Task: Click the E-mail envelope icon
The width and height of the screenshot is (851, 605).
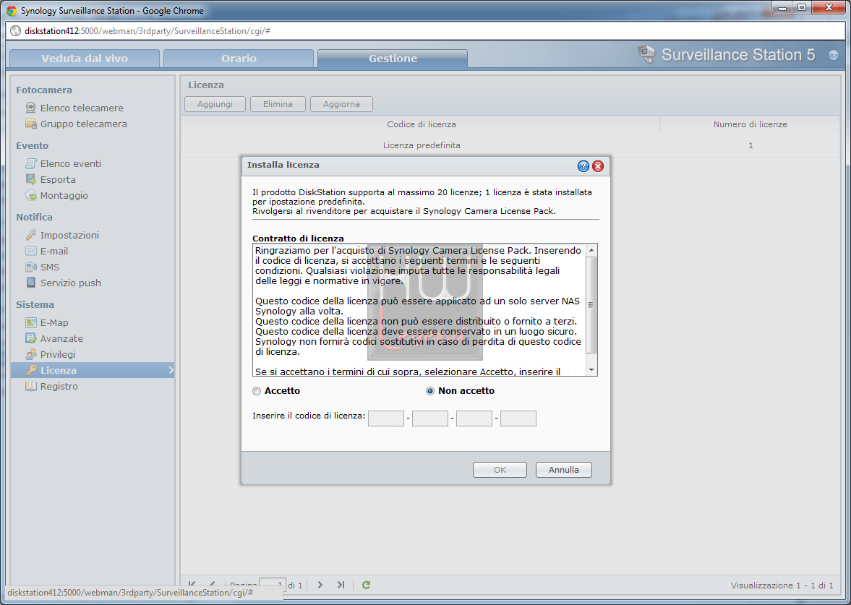Action: (x=31, y=251)
